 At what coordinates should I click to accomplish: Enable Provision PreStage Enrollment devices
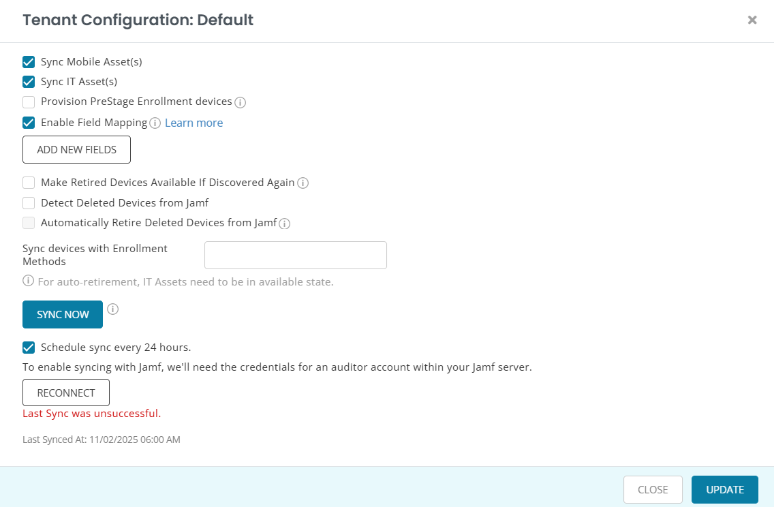click(29, 102)
